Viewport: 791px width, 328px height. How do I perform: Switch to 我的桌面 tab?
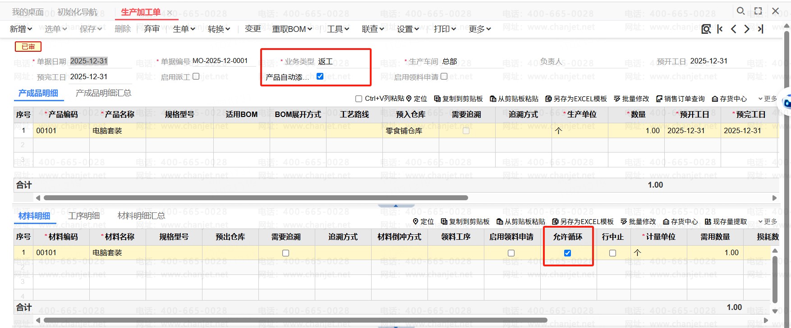point(28,12)
